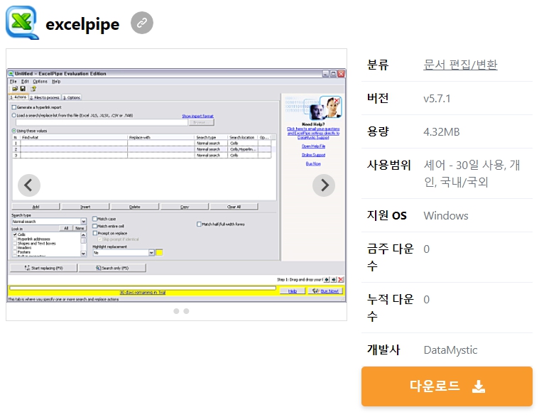
Task: Toggle the Cells checkbox in Look in list
Action: (15, 234)
